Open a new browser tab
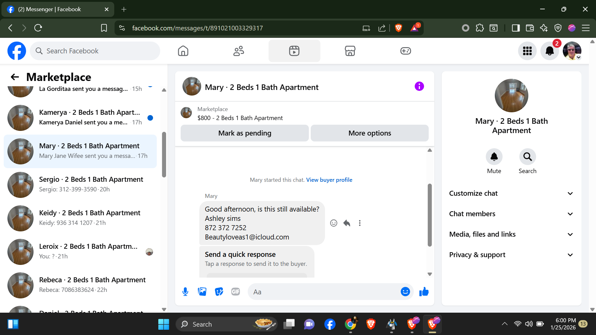 [x=124, y=9]
